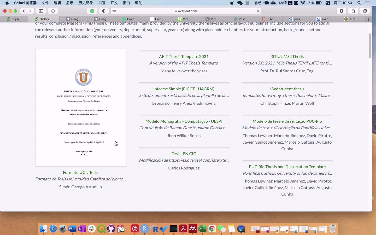Open GitHub Desktop from the Dock
376x235 pixels.
(111, 229)
